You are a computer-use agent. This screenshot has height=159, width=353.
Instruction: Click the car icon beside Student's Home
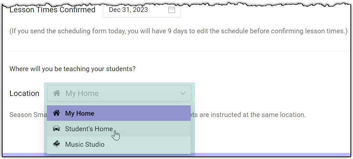57,129
